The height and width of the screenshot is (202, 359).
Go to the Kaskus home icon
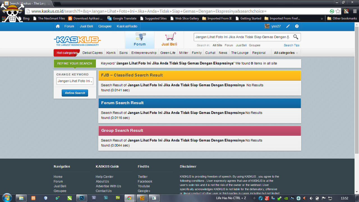click(58, 26)
